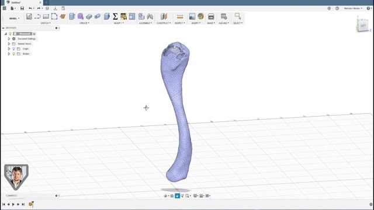Expand the Named Views node
Viewport: 374px width, 210px height.
coord(9,44)
